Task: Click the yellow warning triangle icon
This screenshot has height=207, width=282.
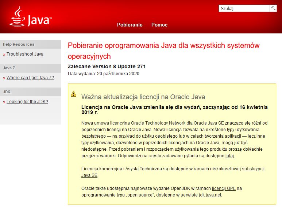Action: 73,94
